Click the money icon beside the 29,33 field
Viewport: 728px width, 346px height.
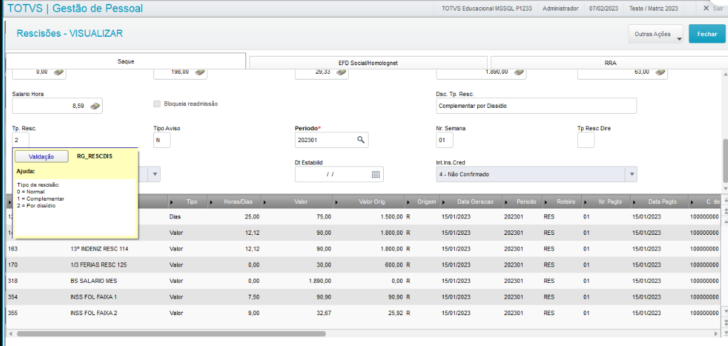[x=341, y=72]
